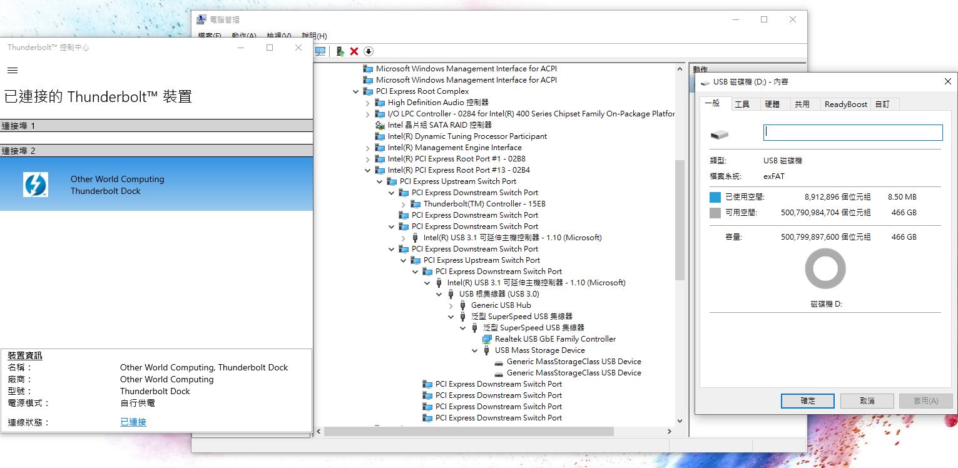Viewport: 958px width, 468px height.
Task: Click the PCI Express Root Complex icon
Action: pyautogui.click(x=368, y=91)
